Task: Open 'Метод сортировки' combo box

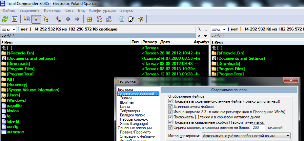Action: pyautogui.click(x=246, y=136)
